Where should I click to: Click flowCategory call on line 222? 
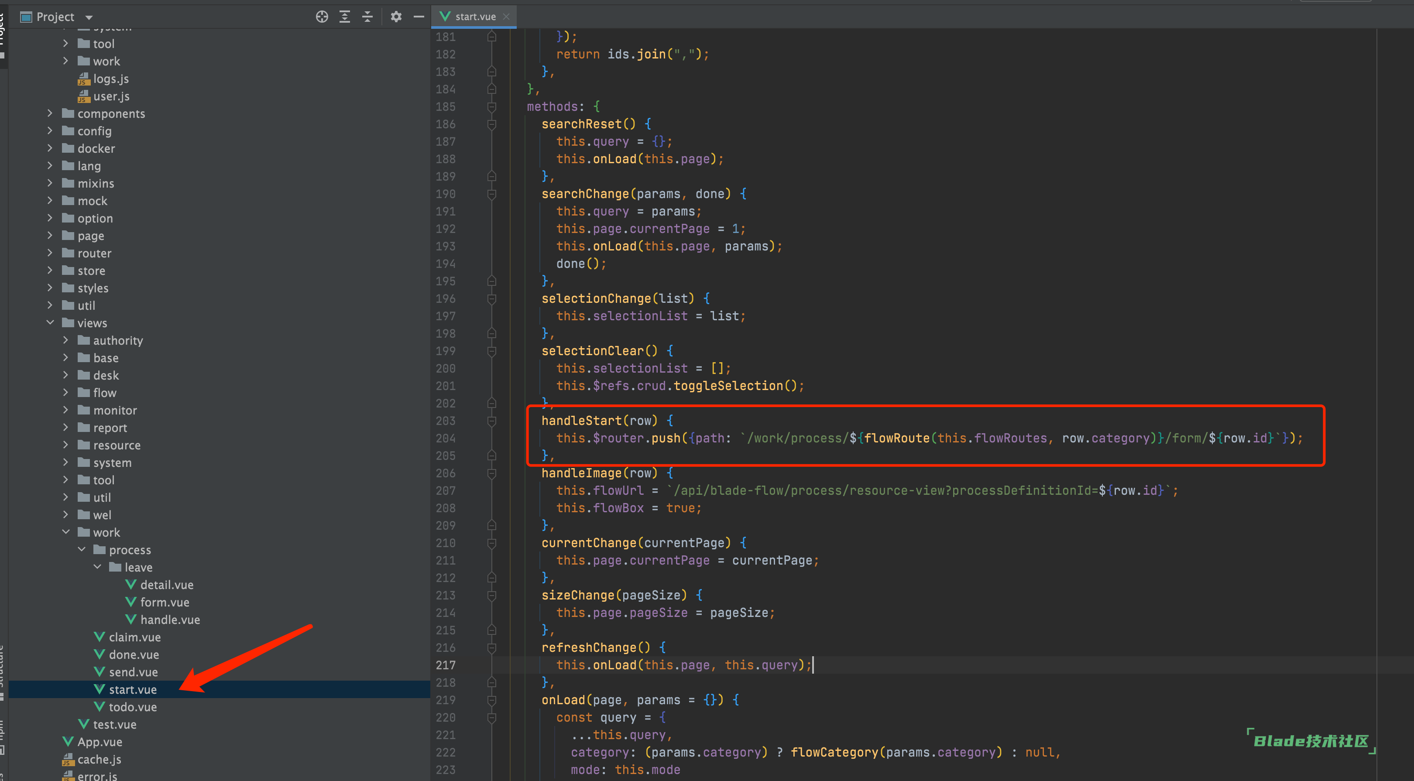pos(834,753)
